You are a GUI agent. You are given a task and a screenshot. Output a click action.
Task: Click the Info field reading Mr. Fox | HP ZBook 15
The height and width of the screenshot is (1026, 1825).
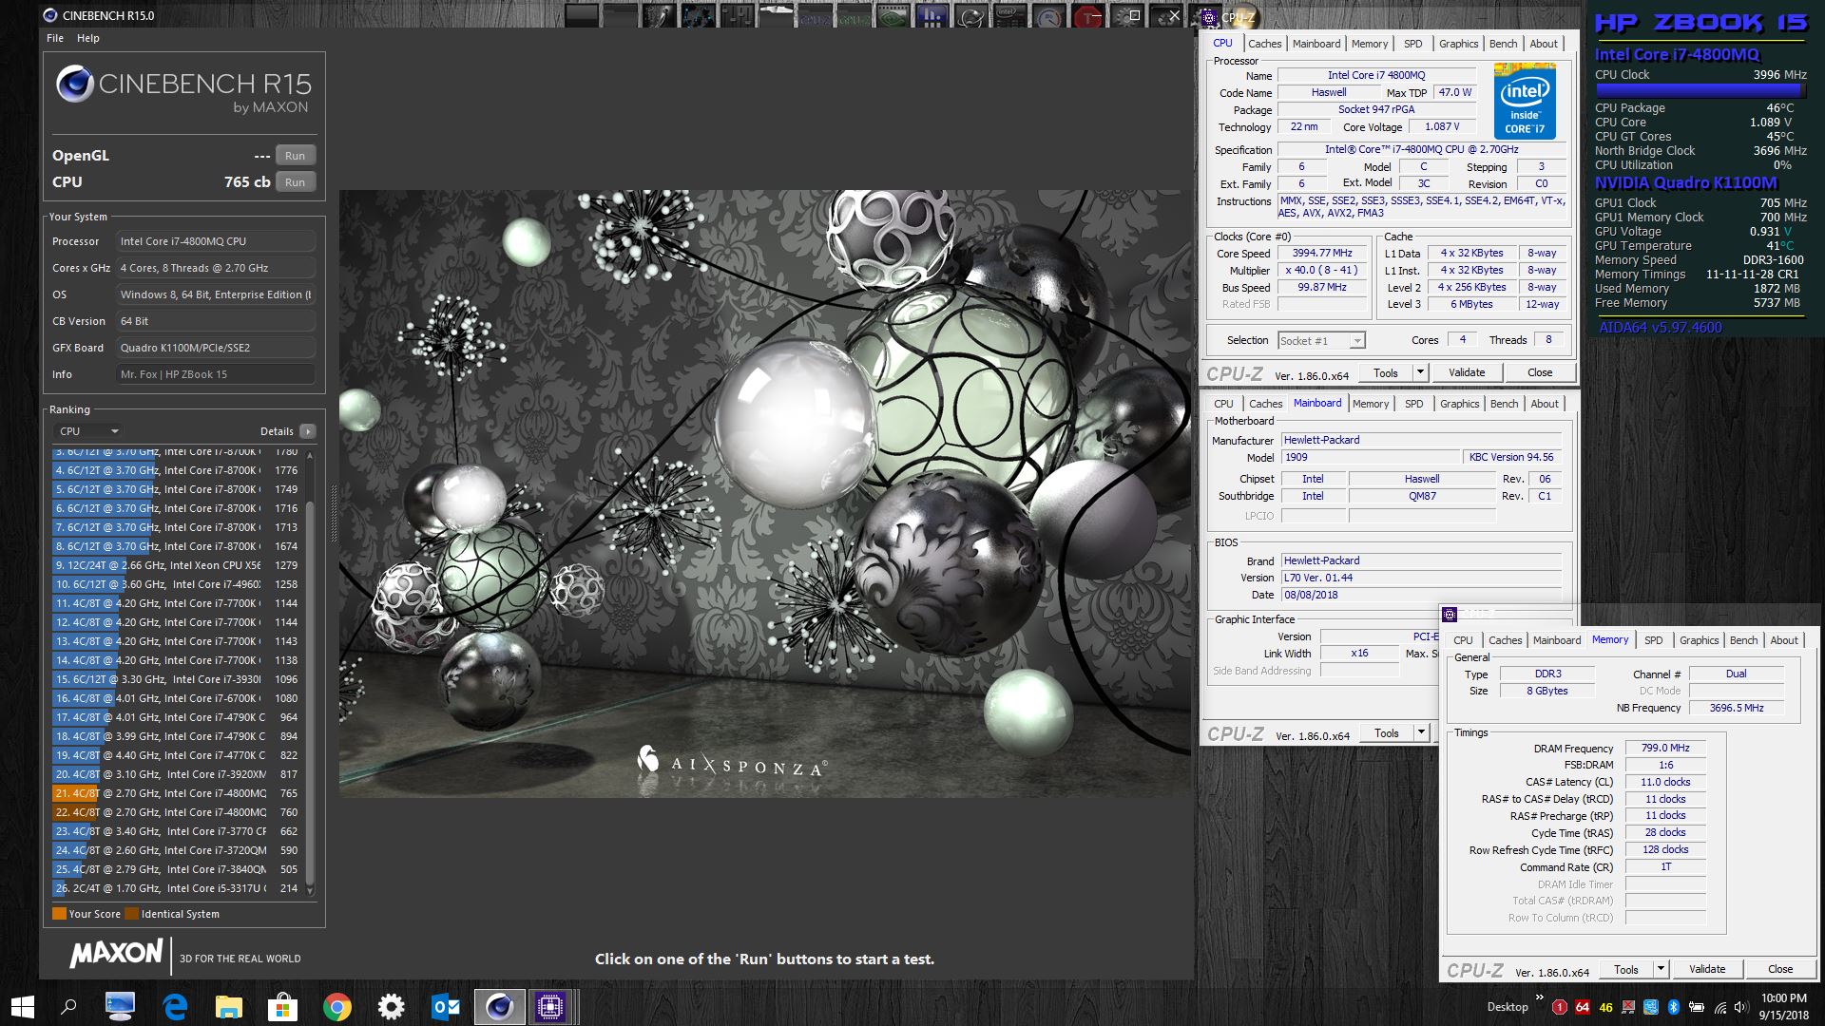(216, 374)
